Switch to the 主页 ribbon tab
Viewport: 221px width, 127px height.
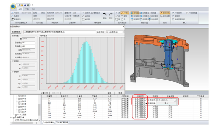click(20, 9)
